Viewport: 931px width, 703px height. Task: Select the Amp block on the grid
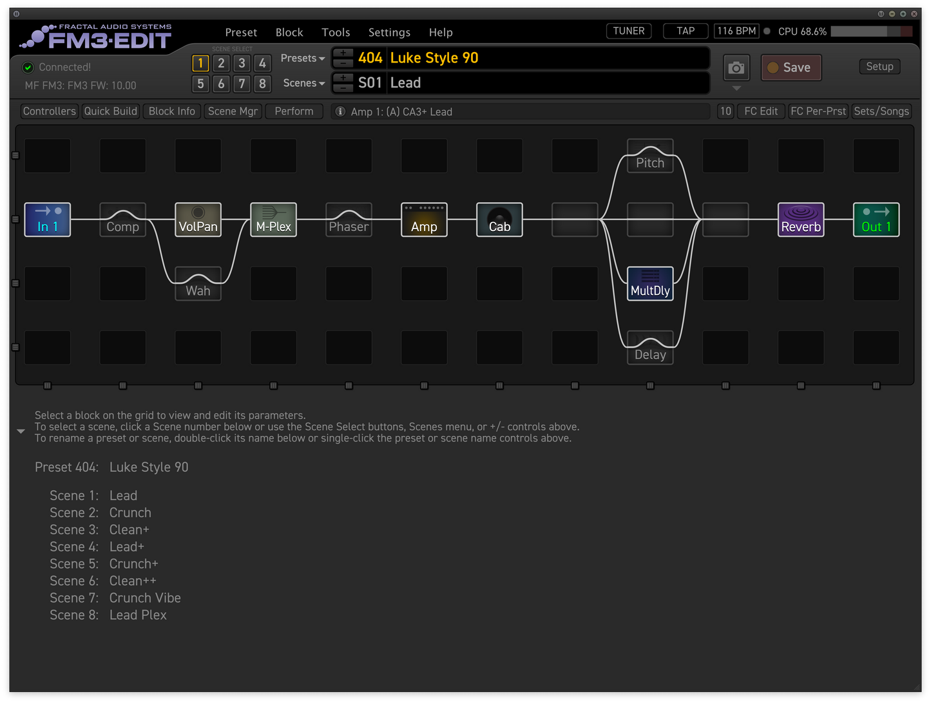[424, 220]
